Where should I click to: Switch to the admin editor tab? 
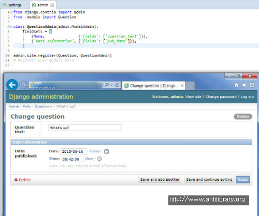click(43, 5)
